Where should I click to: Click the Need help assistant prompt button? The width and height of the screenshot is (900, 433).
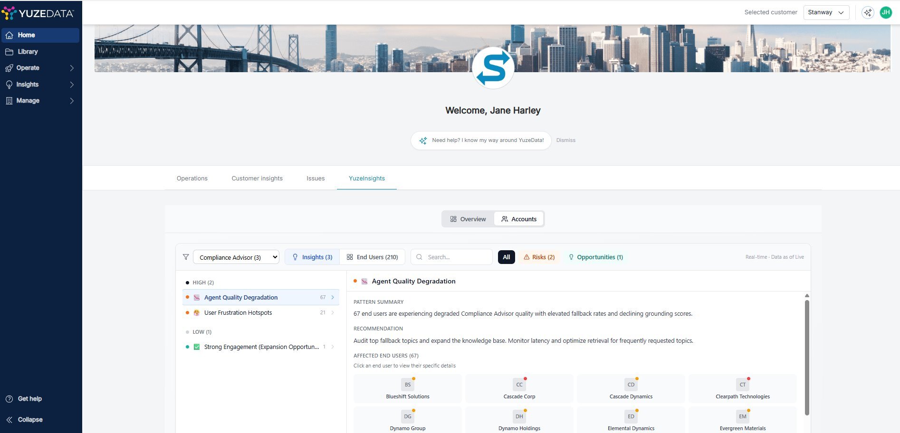(x=481, y=141)
